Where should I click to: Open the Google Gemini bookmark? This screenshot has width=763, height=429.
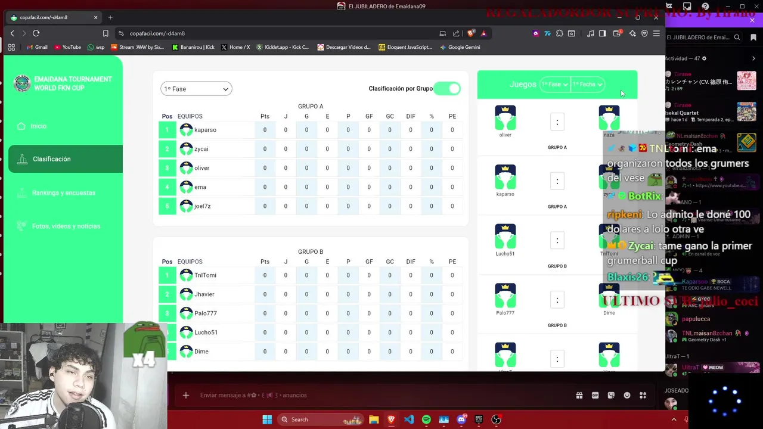click(x=460, y=47)
